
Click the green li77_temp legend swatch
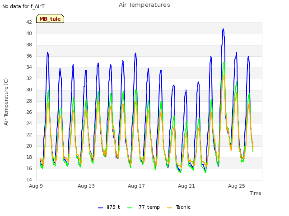pyautogui.click(x=130, y=208)
